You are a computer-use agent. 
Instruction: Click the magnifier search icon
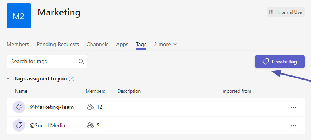tap(81, 62)
